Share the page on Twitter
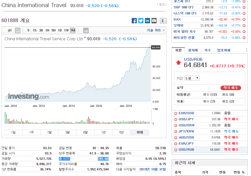 pyautogui.click(x=141, y=21)
